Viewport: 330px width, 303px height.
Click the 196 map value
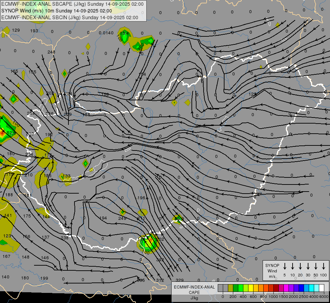click(x=142, y=198)
